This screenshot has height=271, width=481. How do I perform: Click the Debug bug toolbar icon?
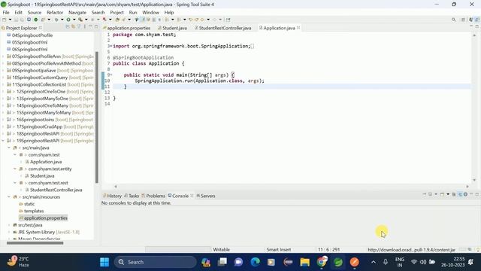click(56, 20)
